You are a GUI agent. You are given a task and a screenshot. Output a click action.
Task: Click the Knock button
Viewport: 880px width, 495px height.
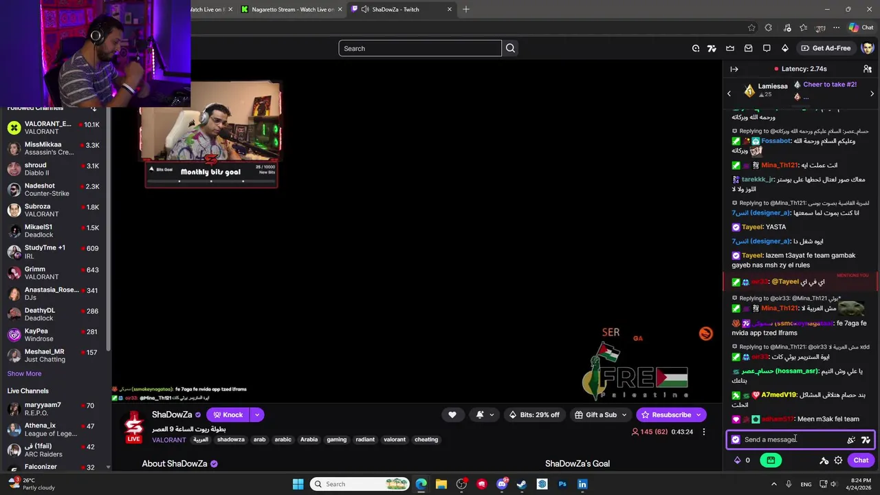click(228, 415)
